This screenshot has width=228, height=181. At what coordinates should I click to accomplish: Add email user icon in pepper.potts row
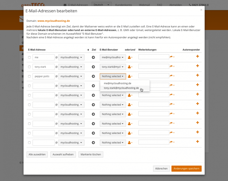click(130, 76)
